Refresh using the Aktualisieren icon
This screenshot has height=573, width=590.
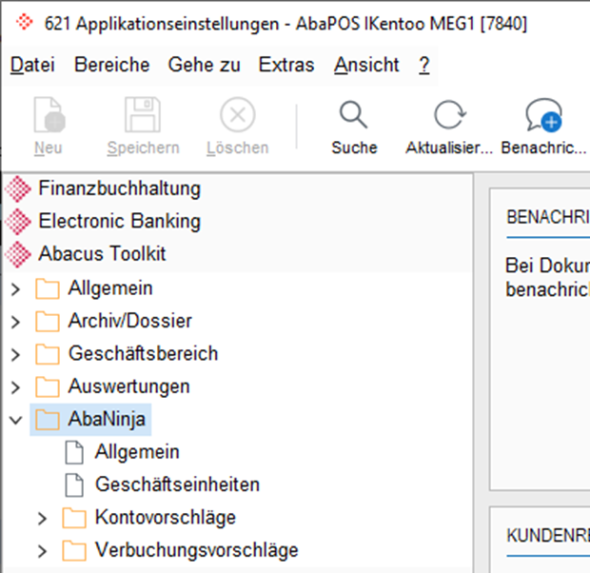pos(448,117)
